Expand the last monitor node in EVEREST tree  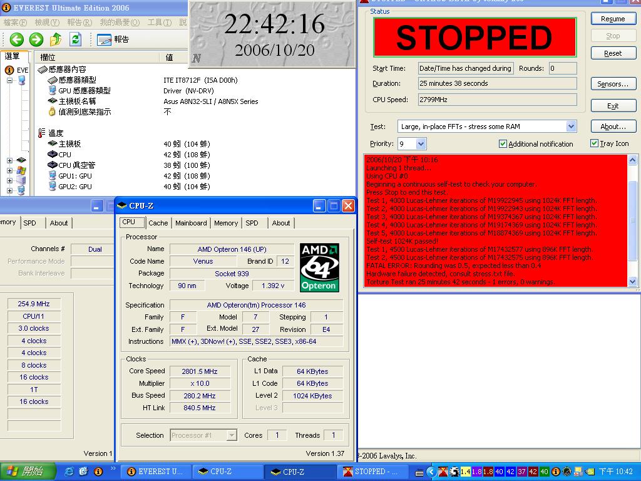[9, 190]
